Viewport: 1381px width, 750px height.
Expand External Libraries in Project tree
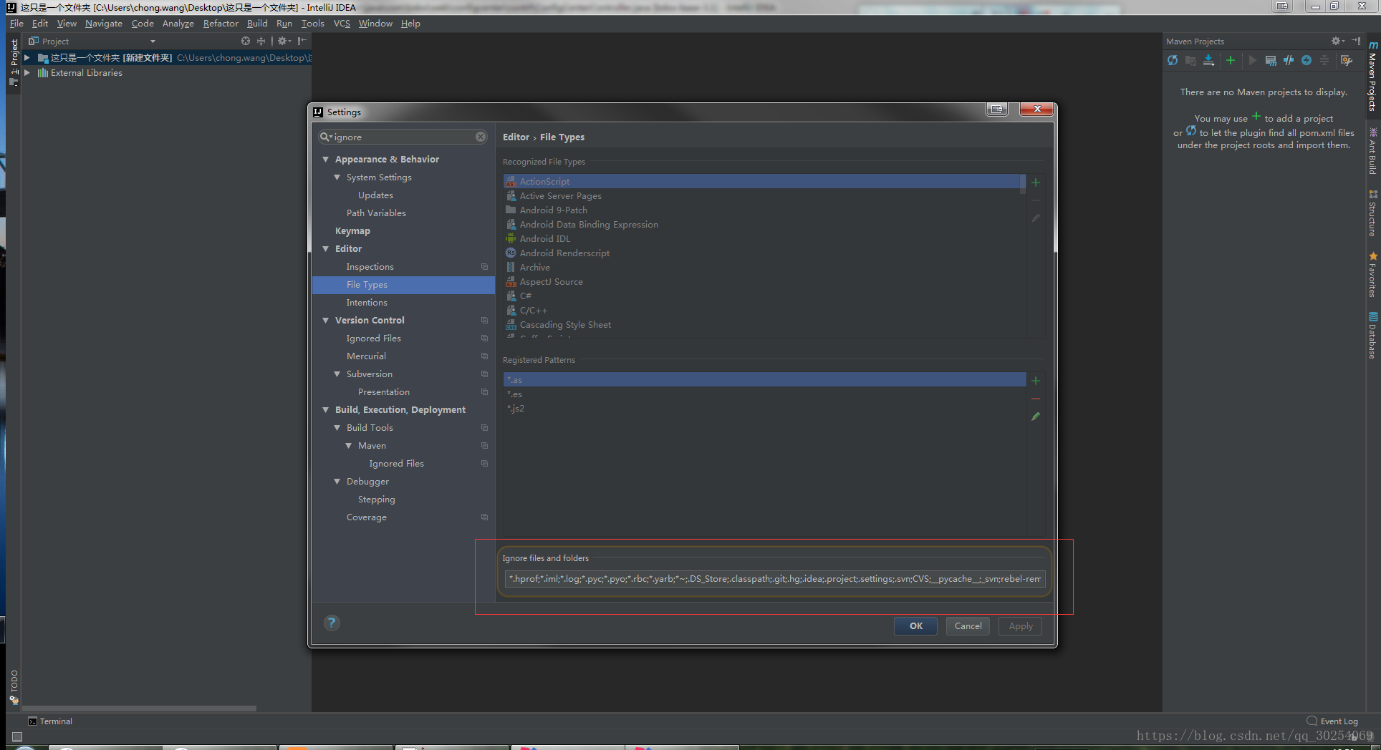pos(27,72)
